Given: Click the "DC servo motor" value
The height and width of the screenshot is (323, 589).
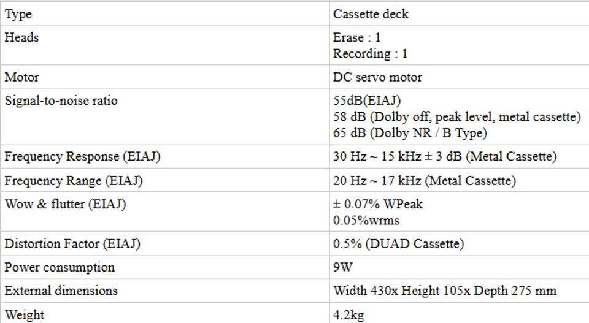Looking at the screenshot, I should 377,78.
